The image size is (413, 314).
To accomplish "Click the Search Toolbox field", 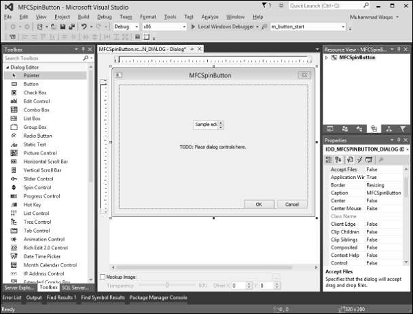I will (44, 58).
